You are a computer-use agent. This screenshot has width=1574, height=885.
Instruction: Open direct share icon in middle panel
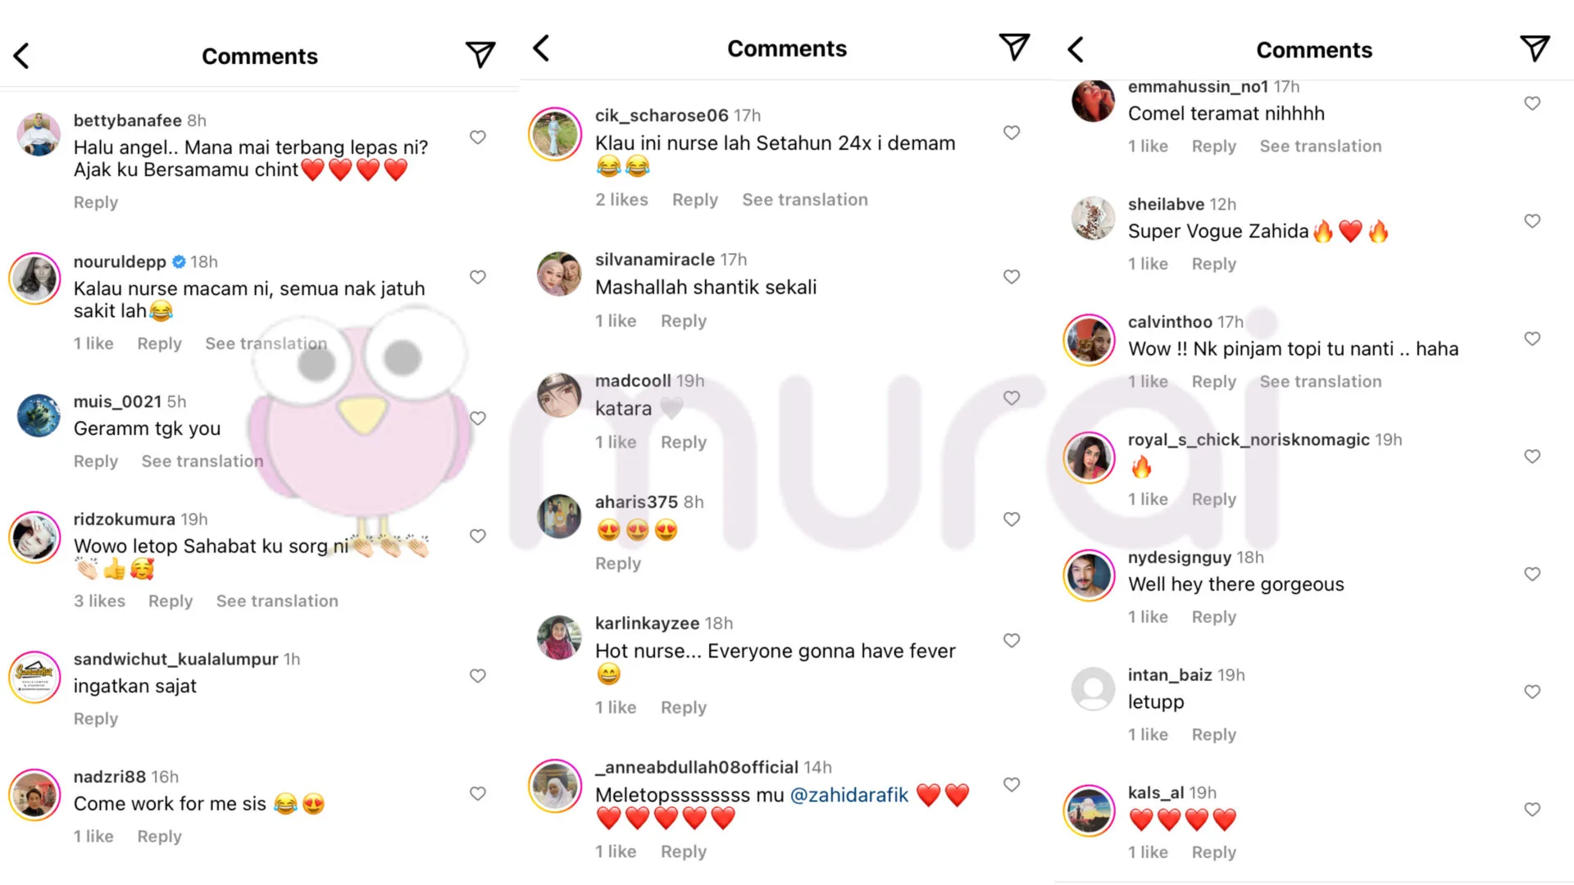click(x=1014, y=47)
